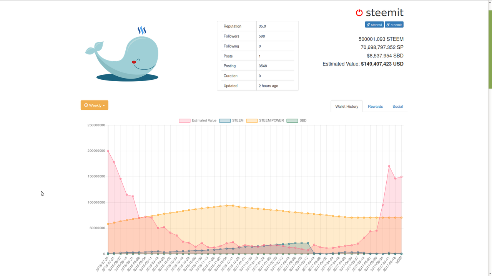Click the red power-symbol Steemit logo
This screenshot has width=492, height=276.
point(359,12)
